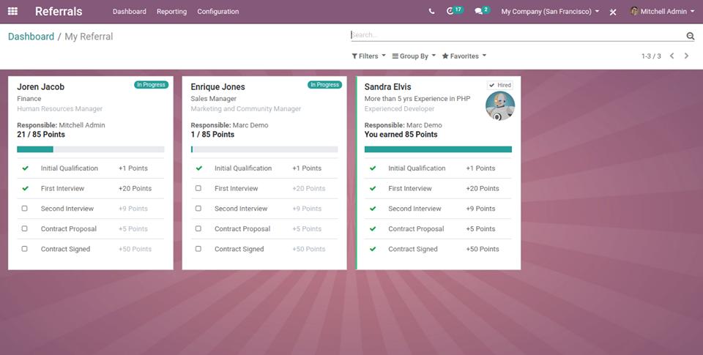Click Enrique Jones In Progress badge

(x=324, y=85)
